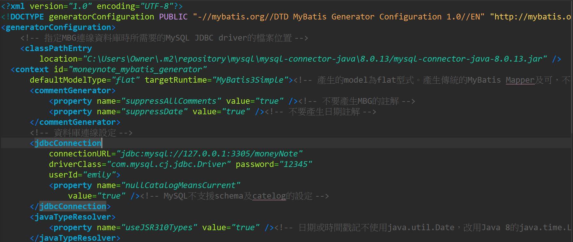Image resolution: width=573 pixels, height=242 pixels.
Task: Click the connectionURL jdbc:mysql value
Action: point(210,154)
